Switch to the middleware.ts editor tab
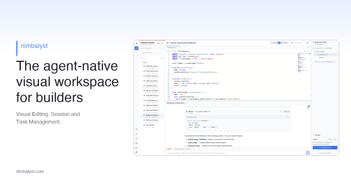The width and height of the screenshot is (351, 184). pos(172,47)
